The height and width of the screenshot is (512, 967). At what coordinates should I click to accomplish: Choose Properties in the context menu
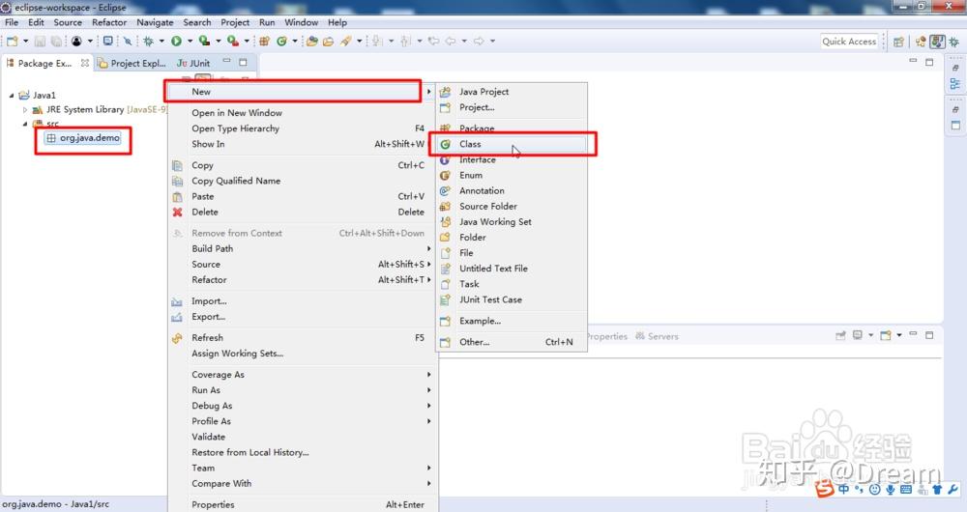(x=302, y=504)
